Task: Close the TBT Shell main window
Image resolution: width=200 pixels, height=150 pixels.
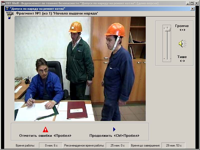Action: tap(196, 3)
